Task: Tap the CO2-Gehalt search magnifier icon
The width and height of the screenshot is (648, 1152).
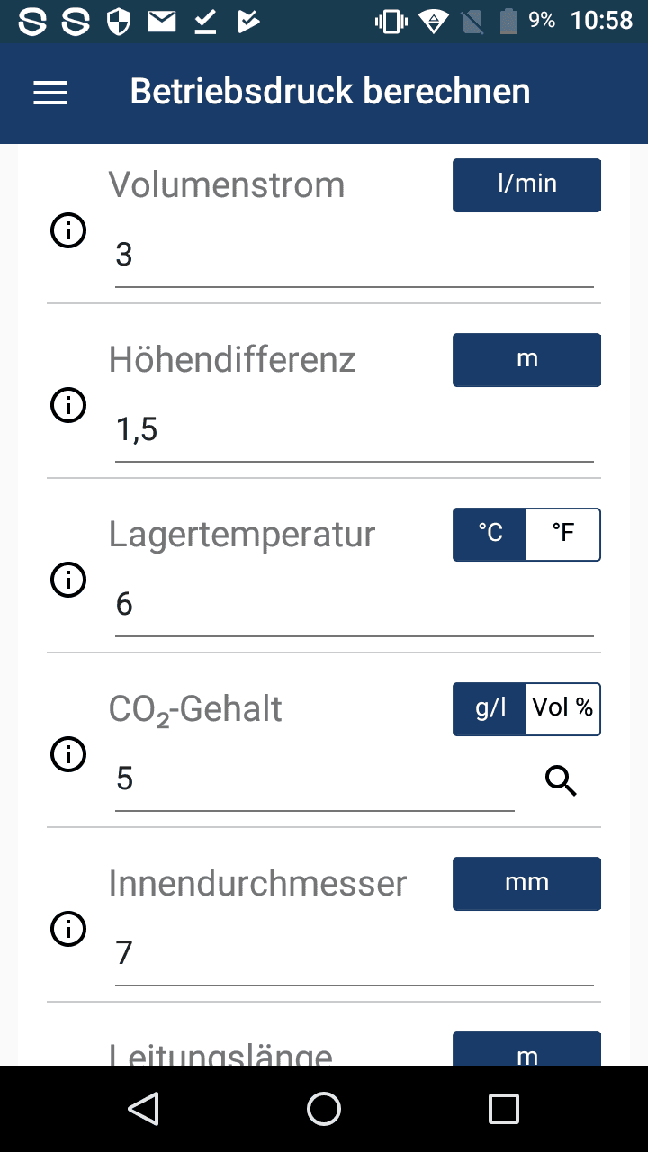Action: coord(561,781)
